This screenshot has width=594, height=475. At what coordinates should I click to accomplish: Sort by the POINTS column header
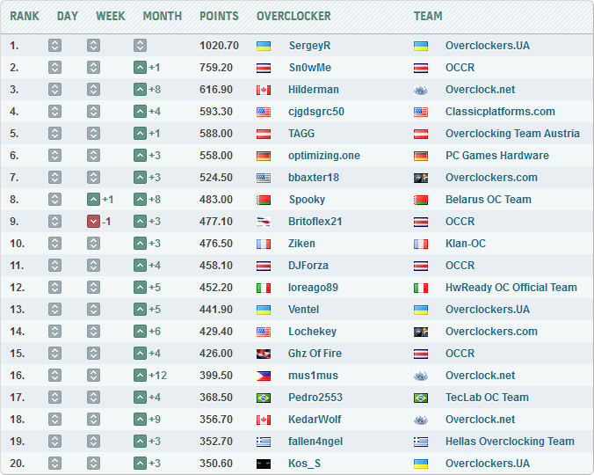pos(219,16)
